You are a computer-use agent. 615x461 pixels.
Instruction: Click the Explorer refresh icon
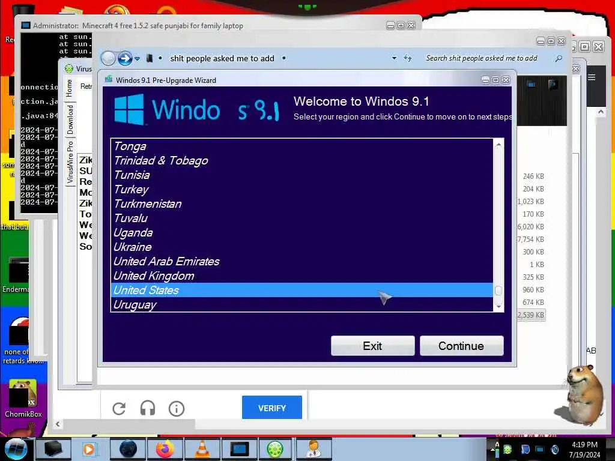pyautogui.click(x=408, y=58)
